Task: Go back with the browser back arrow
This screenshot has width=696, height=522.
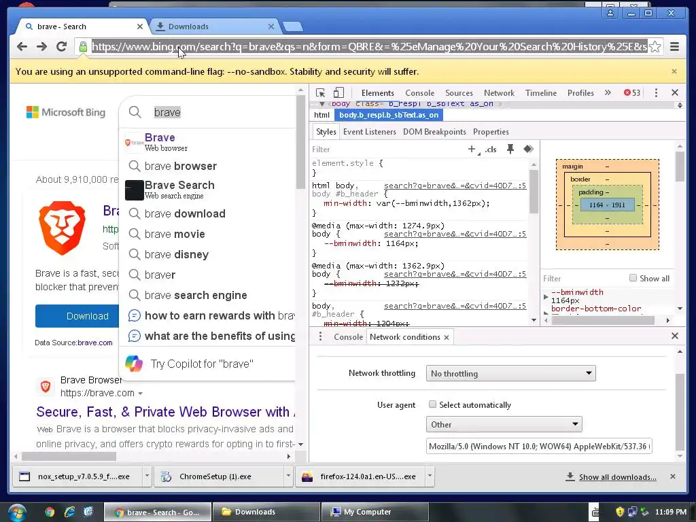Action: [x=22, y=46]
